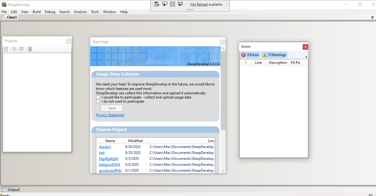This screenshot has height=196, width=376.
Task: Click the SharpDevelop application icon
Action: click(x=4, y=4)
